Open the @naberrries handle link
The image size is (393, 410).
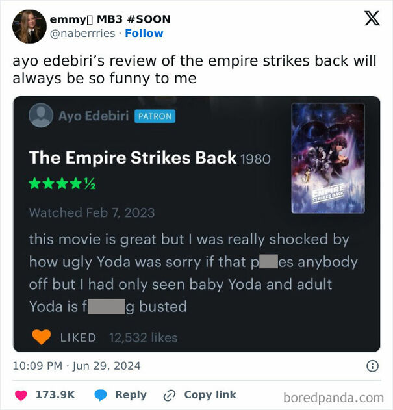click(82, 34)
